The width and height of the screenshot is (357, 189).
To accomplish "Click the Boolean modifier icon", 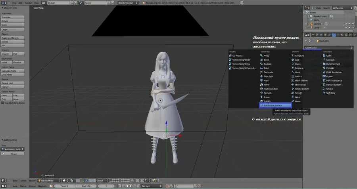I will [x=261, y=64].
